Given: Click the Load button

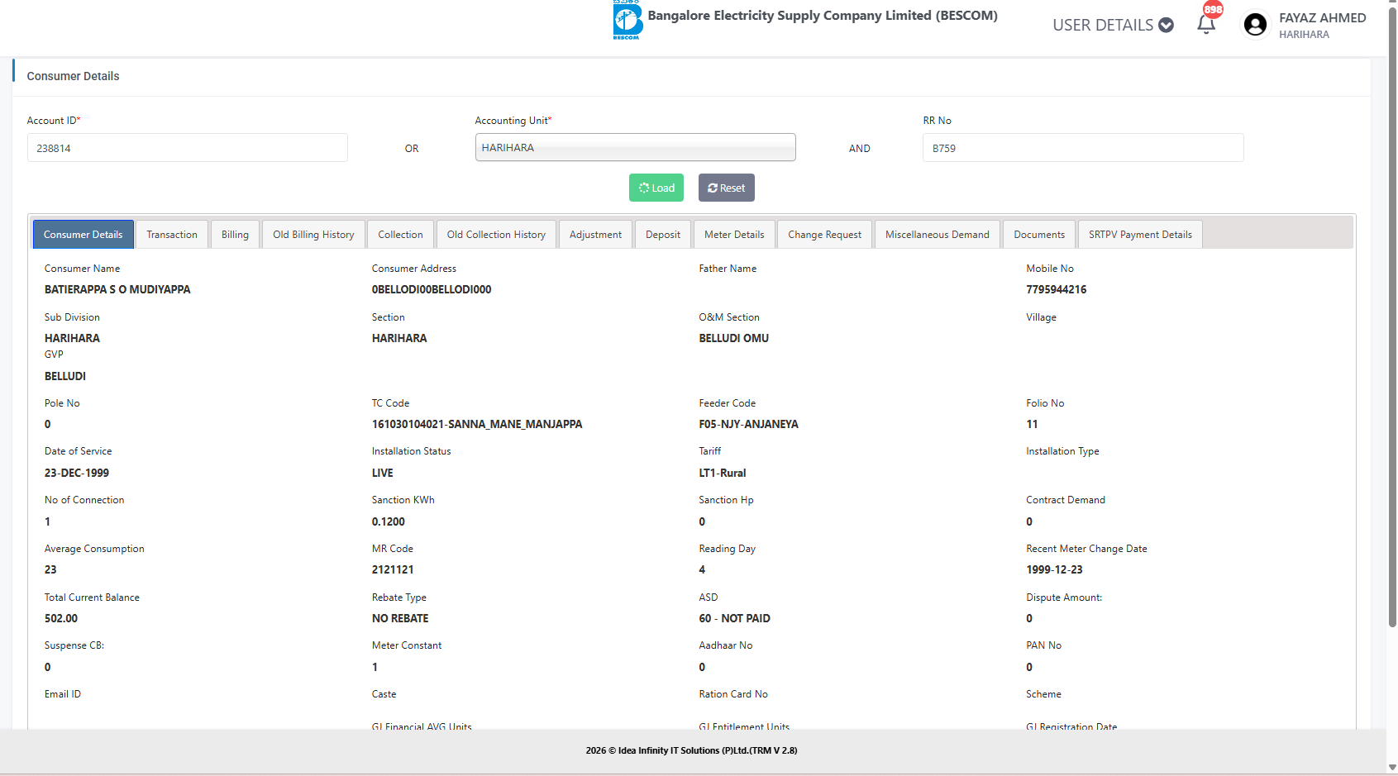Looking at the screenshot, I should pyautogui.click(x=656, y=188).
